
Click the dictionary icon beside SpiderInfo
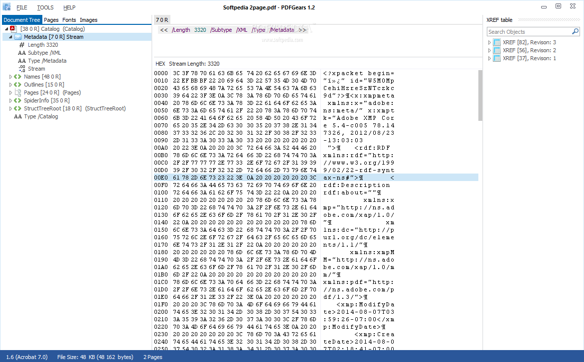[x=17, y=101]
